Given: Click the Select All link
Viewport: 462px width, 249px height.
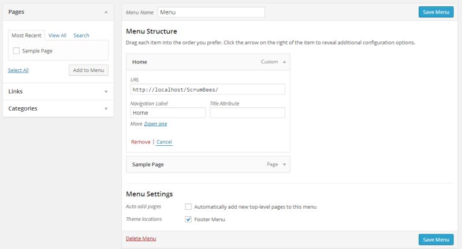Looking at the screenshot, I should pos(18,70).
